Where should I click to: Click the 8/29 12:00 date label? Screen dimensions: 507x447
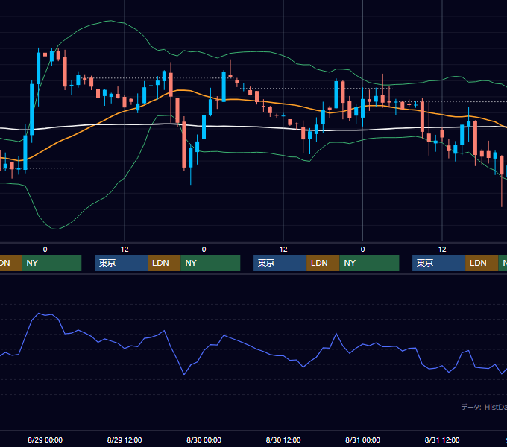click(125, 440)
